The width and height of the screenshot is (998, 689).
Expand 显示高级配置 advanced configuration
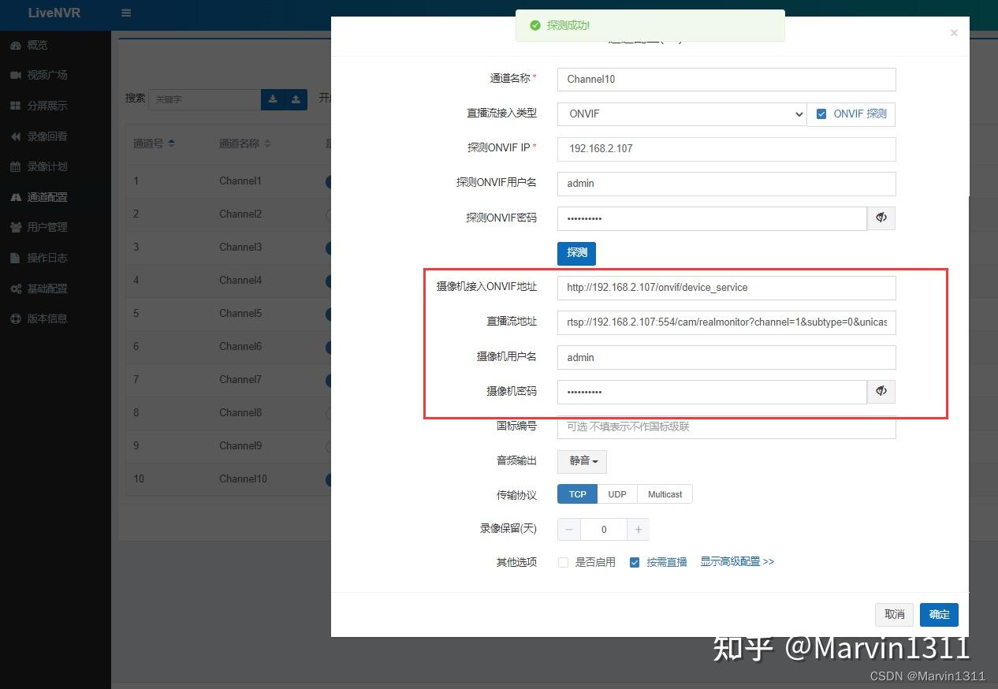[737, 561]
